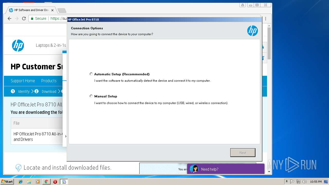Click the Secure padlock site info
Image resolution: width=329 pixels, height=185 pixels.
(38, 18)
